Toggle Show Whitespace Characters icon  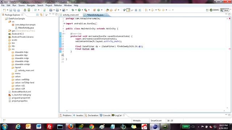140,10
